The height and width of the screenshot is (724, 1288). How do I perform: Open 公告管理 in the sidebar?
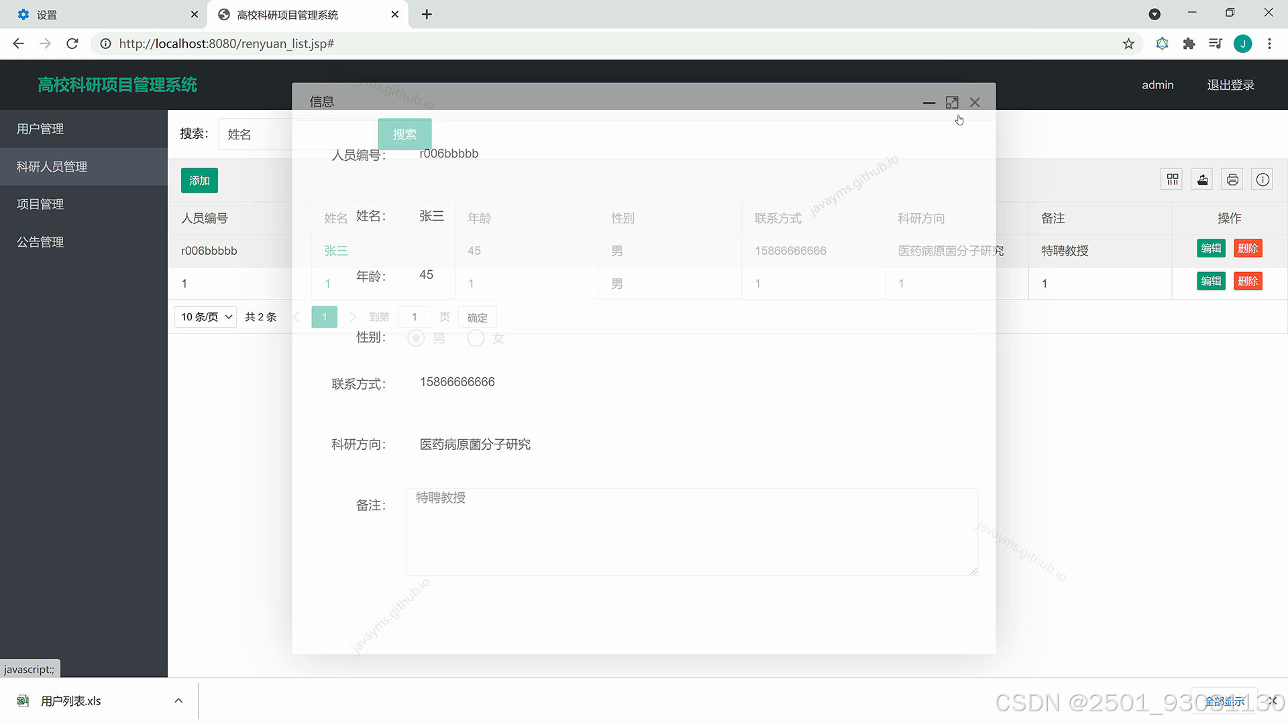coord(84,241)
